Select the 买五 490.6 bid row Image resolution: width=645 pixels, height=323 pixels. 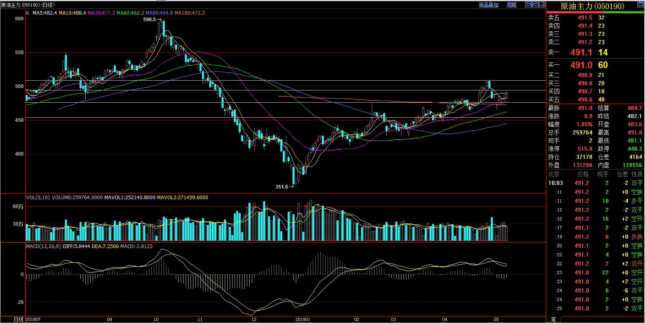(x=595, y=99)
